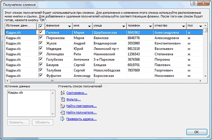The width and height of the screenshot is (212, 140).
Task: Click the filter funnel icon
Action: click(63, 99)
